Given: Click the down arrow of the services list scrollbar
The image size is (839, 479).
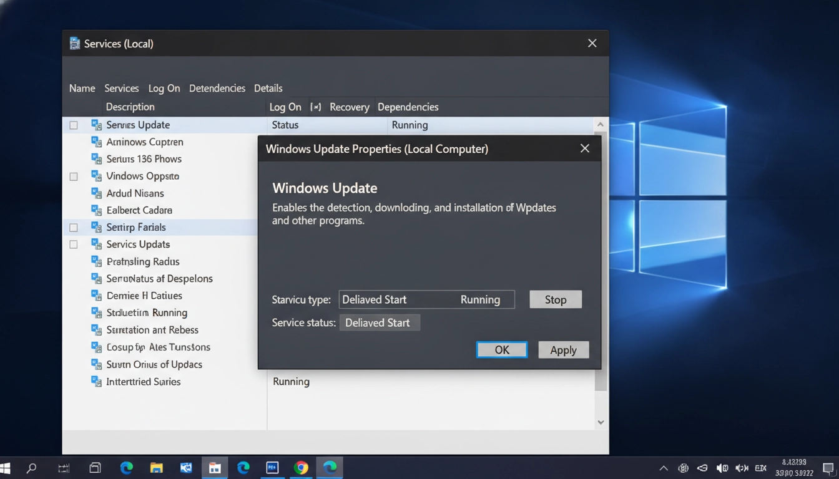Looking at the screenshot, I should pos(601,422).
